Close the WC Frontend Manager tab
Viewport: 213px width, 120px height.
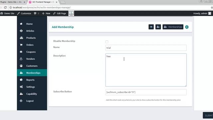(57, 2)
